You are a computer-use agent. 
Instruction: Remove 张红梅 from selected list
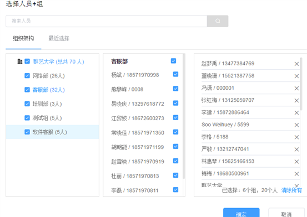[x=296, y=100]
